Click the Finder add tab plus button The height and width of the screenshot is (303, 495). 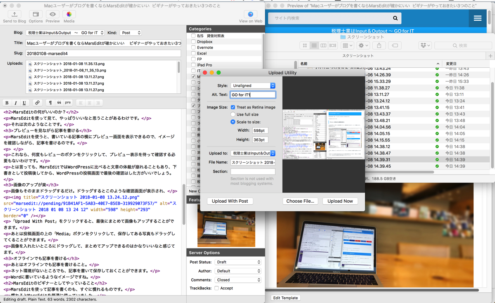[490, 56]
